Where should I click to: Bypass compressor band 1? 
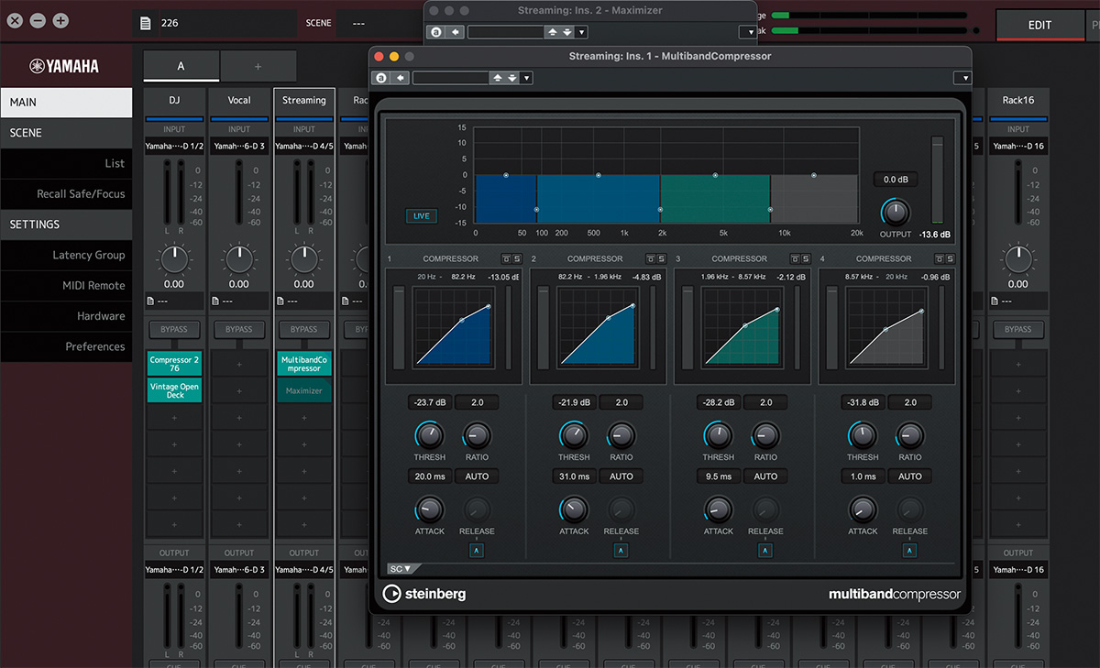[505, 258]
